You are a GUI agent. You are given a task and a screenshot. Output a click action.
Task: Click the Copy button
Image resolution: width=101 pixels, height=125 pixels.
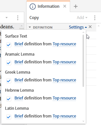(34, 18)
